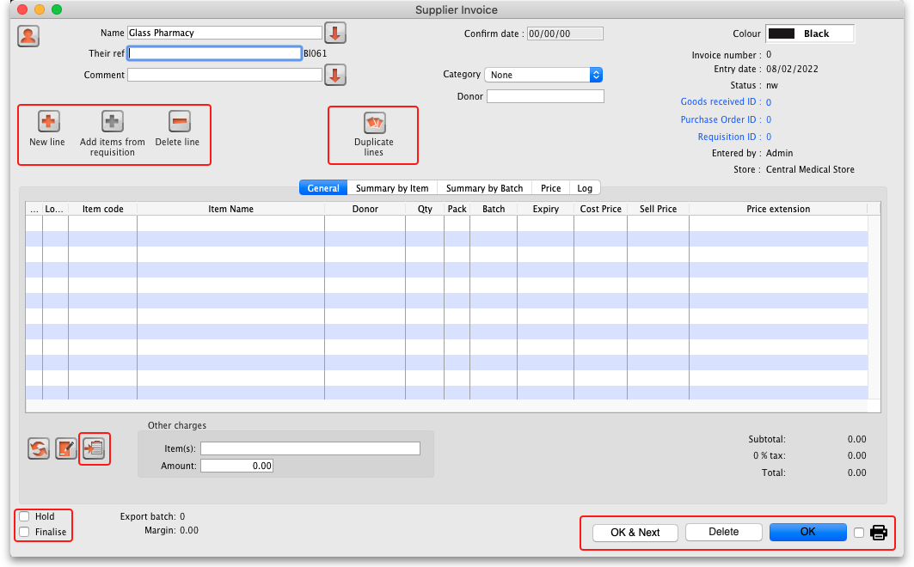The height and width of the screenshot is (567, 914).
Task: Switch to Summary by Batch tab
Action: (484, 188)
